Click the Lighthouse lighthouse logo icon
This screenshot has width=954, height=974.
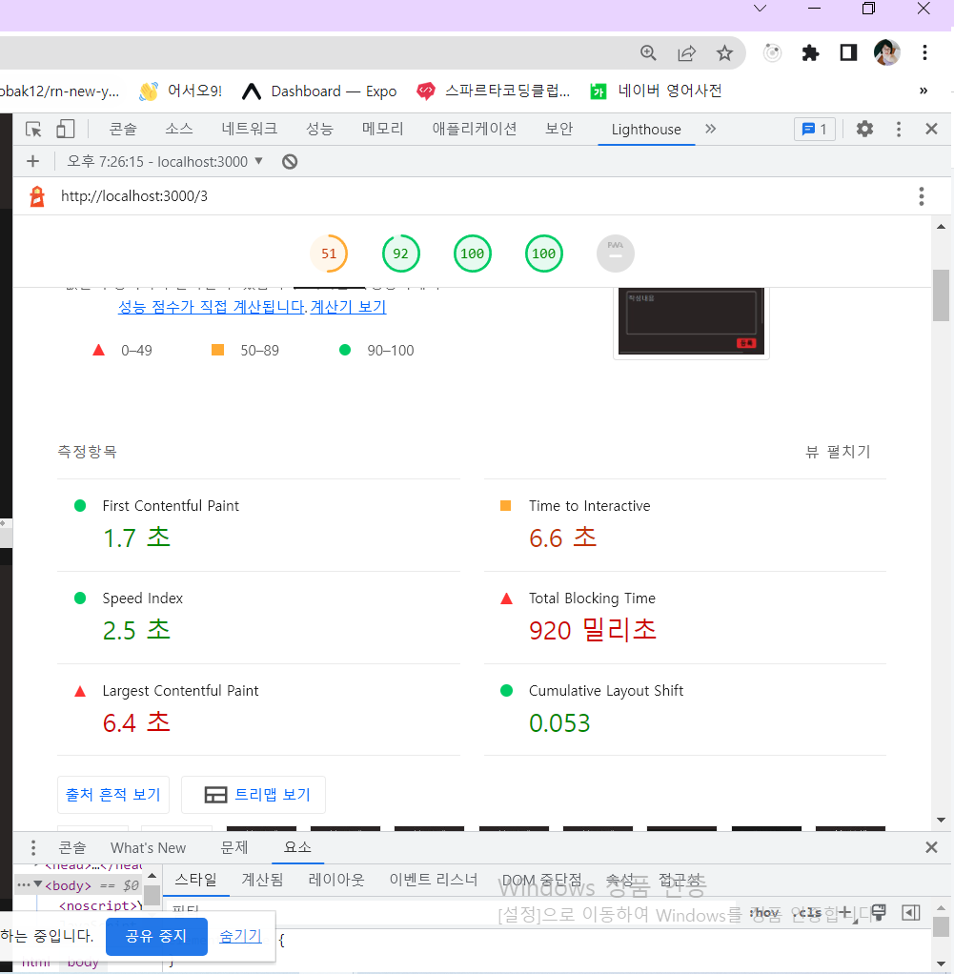click(37, 196)
